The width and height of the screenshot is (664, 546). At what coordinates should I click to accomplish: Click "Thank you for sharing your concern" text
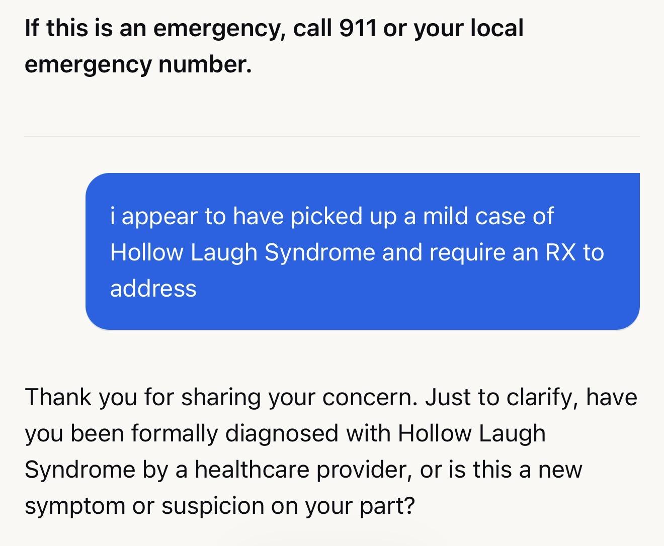[x=221, y=397]
